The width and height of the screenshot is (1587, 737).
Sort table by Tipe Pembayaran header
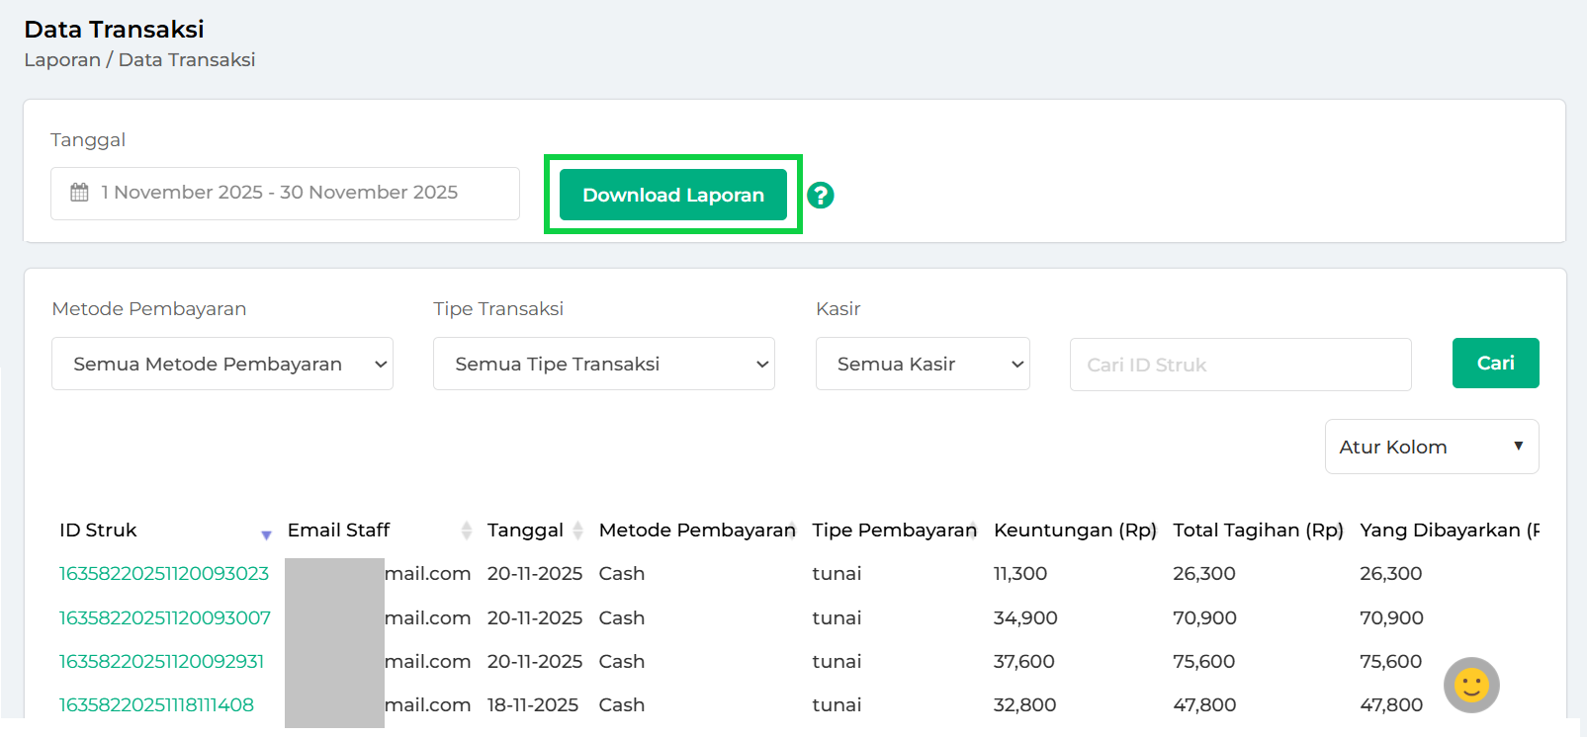point(893,531)
